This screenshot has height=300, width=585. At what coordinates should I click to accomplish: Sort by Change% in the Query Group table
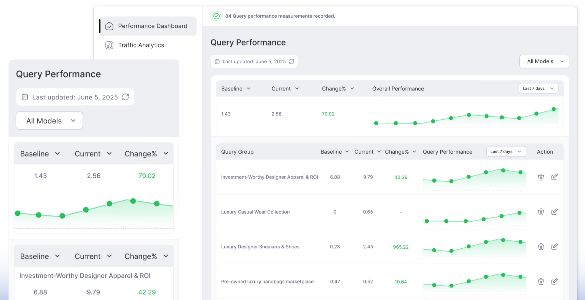pos(400,152)
